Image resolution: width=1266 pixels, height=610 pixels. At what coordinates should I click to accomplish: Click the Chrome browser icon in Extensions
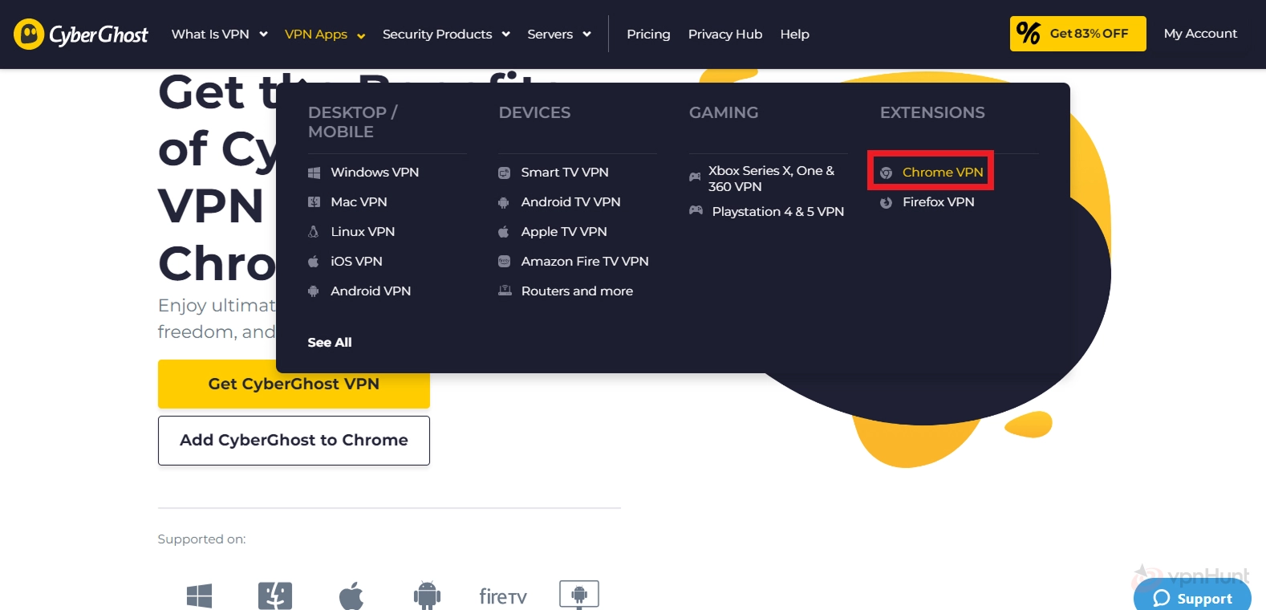[x=886, y=173]
